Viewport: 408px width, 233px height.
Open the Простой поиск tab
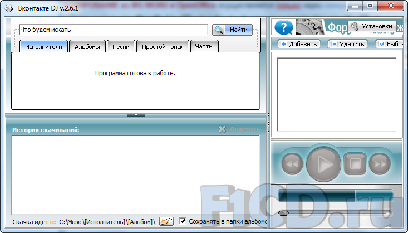click(x=163, y=47)
